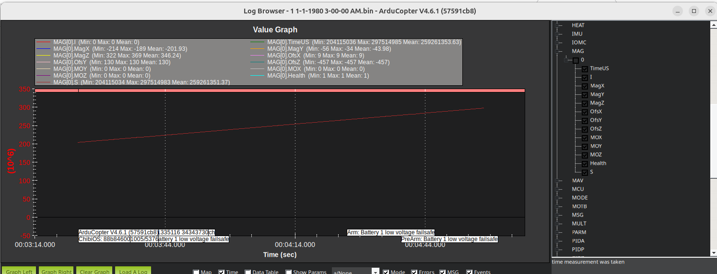Screen dimensions: 717x274
Task: Disable the Errors checkbox
Action: tap(415, 272)
